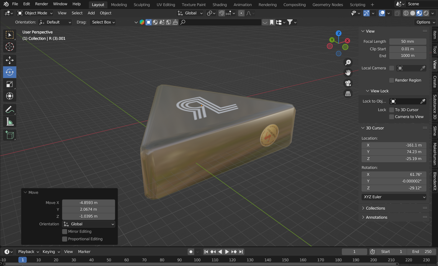Enable Lock To 3D Cursor
The image size is (438, 266).
(391, 110)
